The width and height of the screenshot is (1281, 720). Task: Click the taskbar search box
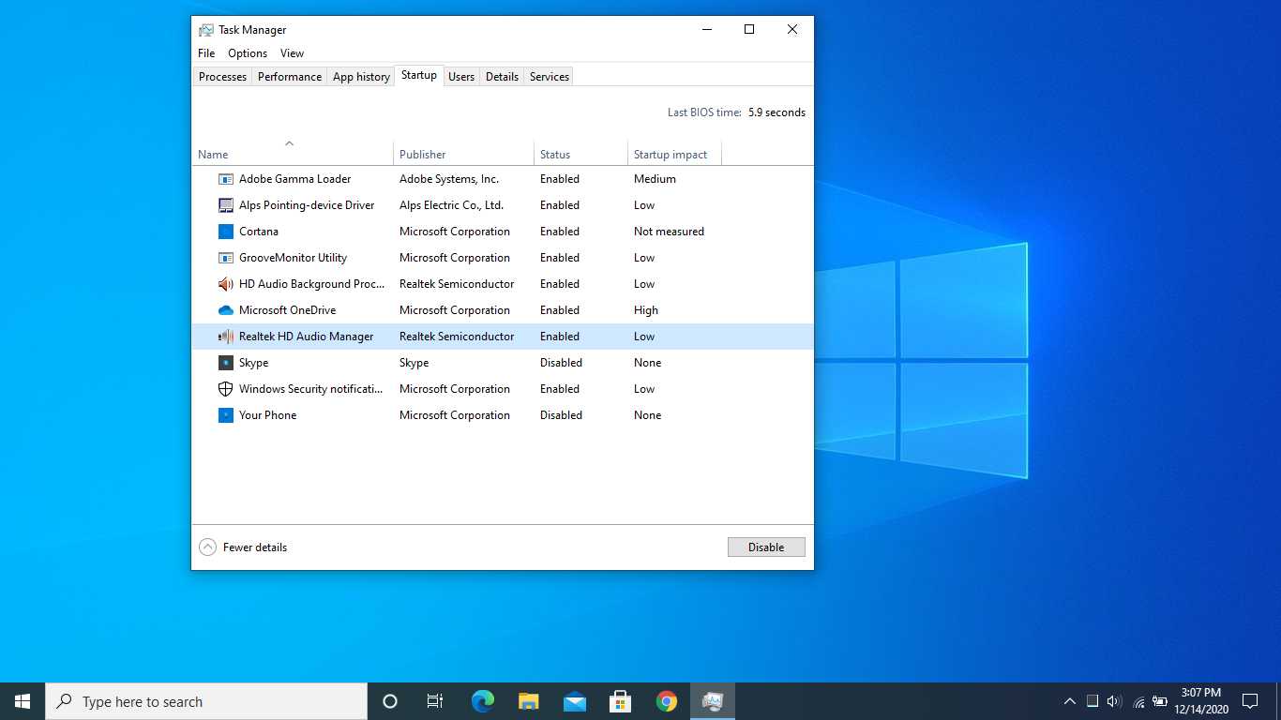(206, 701)
